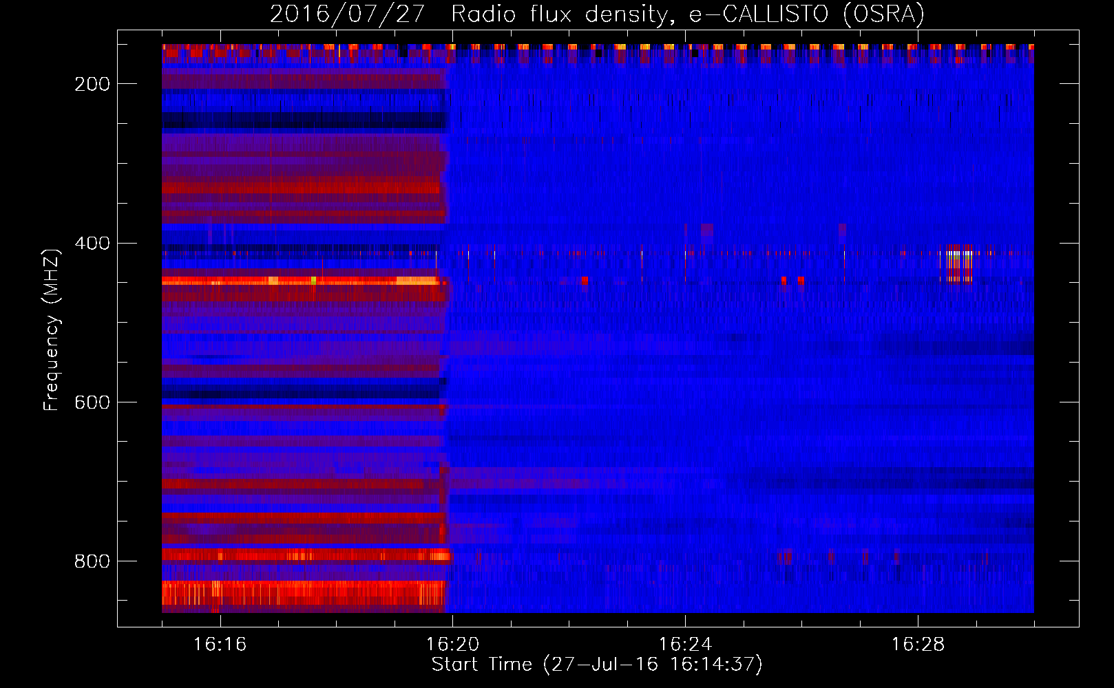Click the 600 frequency tick label
This screenshot has width=1114, height=688.
coord(92,402)
